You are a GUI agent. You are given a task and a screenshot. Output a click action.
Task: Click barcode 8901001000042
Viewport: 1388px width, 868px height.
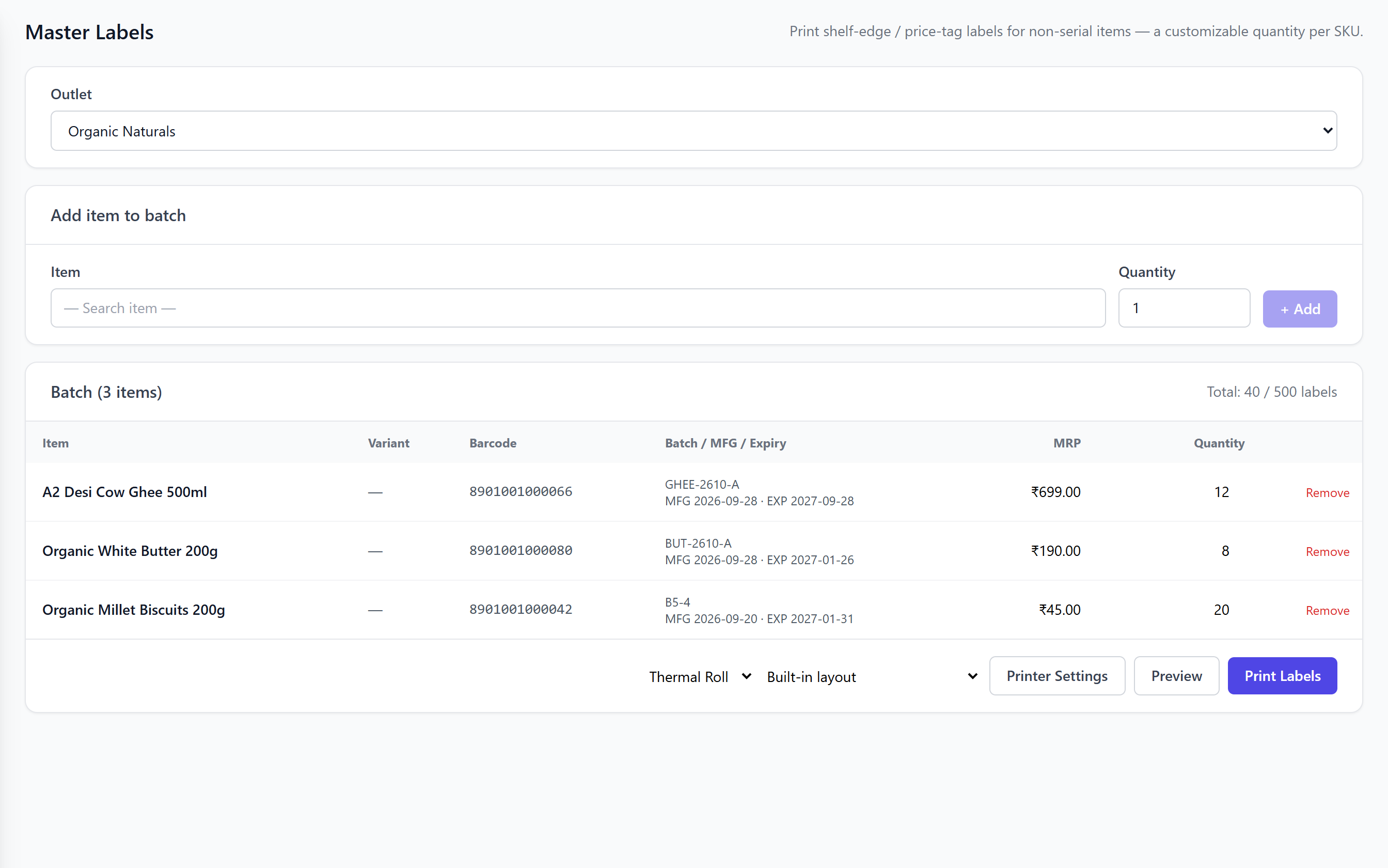pyautogui.click(x=521, y=609)
